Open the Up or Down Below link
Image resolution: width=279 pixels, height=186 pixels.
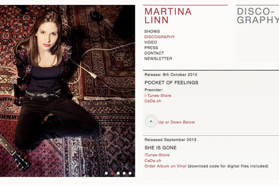coord(177,122)
